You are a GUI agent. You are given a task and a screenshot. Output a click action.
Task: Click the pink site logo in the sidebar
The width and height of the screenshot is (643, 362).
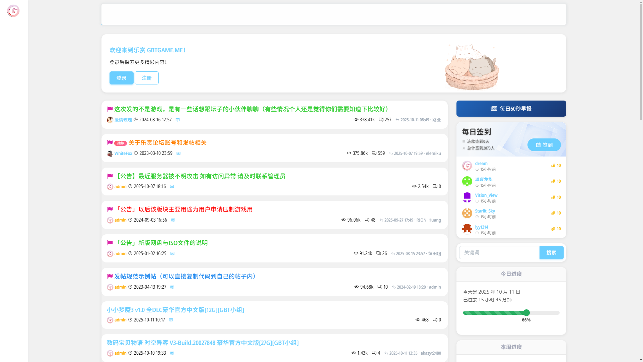pyautogui.click(x=13, y=11)
